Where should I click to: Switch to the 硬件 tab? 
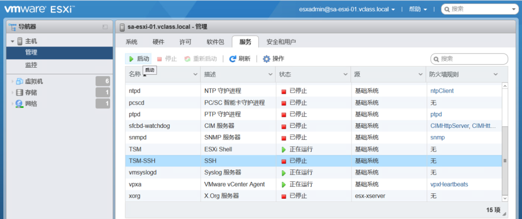(x=158, y=42)
